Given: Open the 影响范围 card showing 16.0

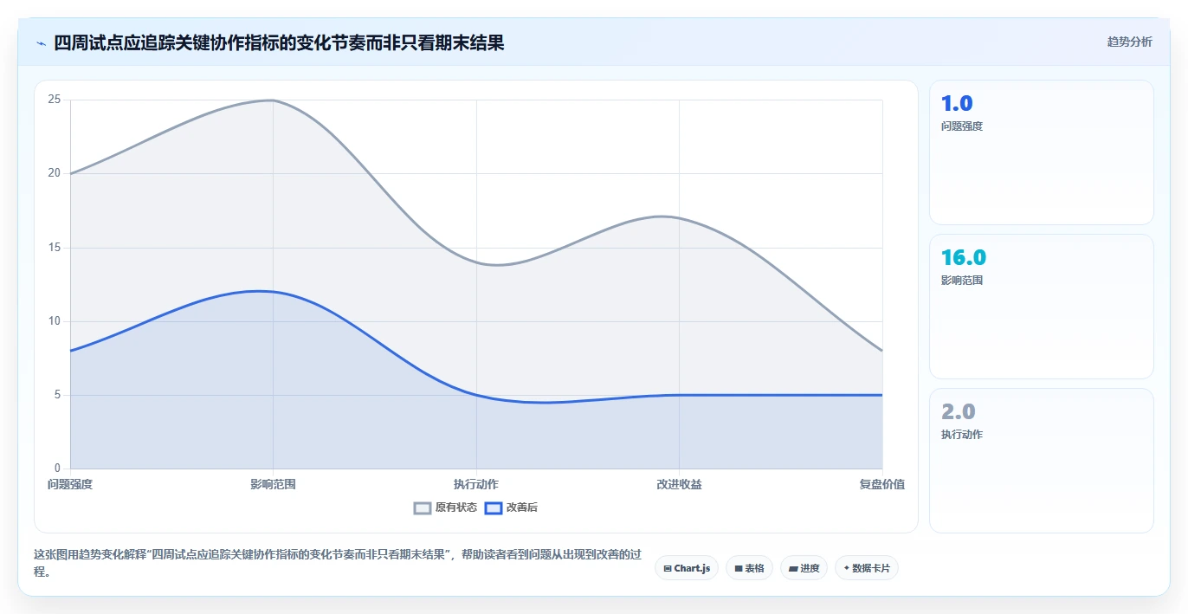Looking at the screenshot, I should pyautogui.click(x=1041, y=307).
